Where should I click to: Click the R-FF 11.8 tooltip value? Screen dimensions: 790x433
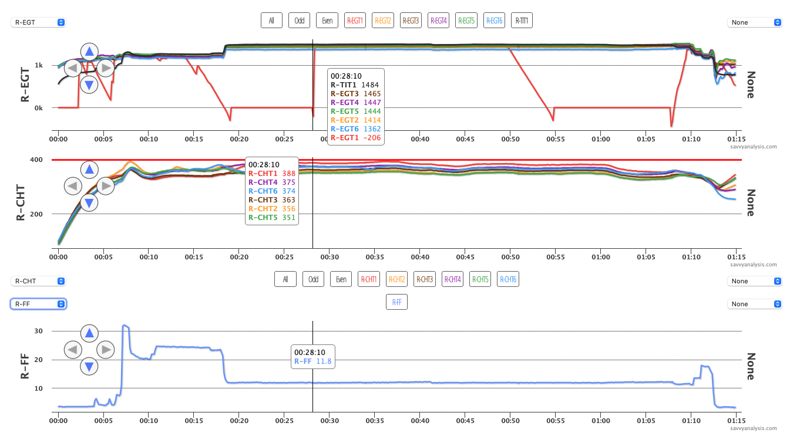pyautogui.click(x=313, y=361)
